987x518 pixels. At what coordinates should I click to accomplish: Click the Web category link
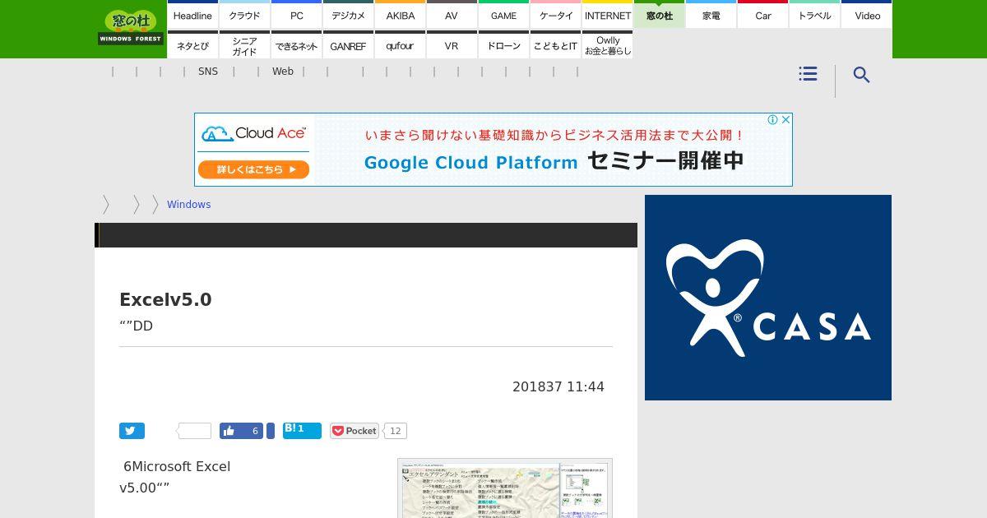point(283,72)
